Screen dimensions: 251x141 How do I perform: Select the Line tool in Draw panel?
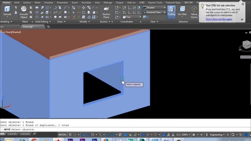(x=60, y=12)
